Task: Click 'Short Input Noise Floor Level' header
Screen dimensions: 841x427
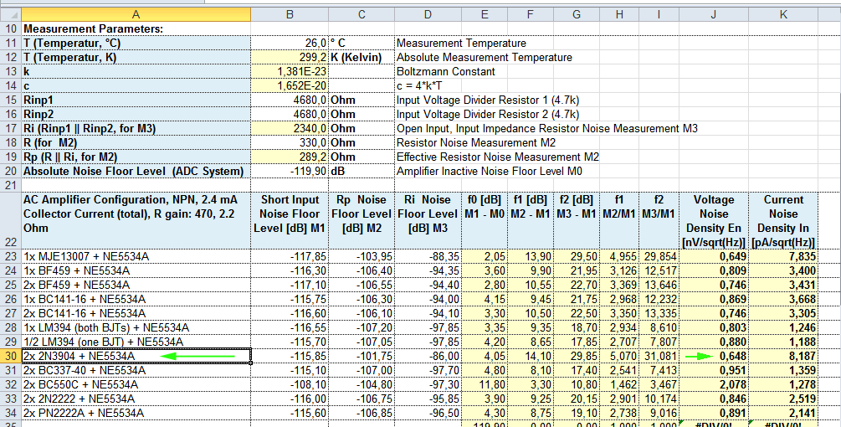Action: [x=290, y=213]
